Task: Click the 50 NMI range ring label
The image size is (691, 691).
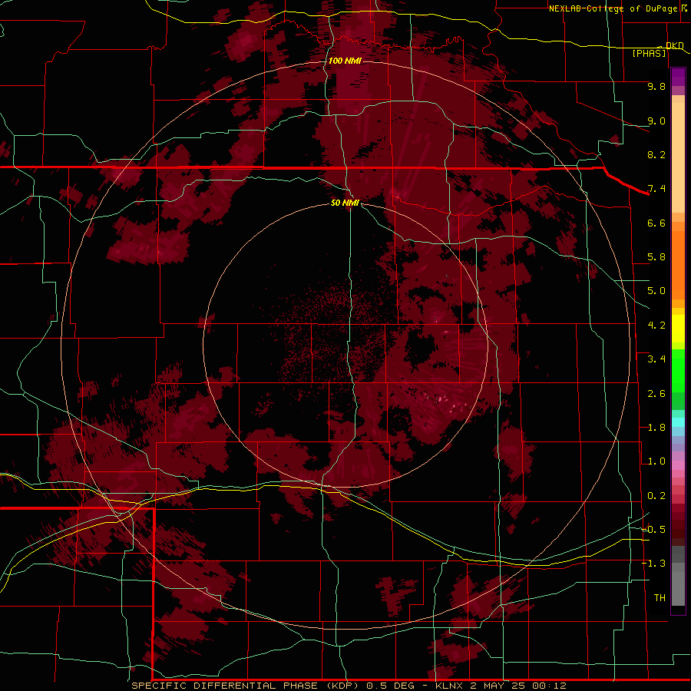Action: (345, 203)
